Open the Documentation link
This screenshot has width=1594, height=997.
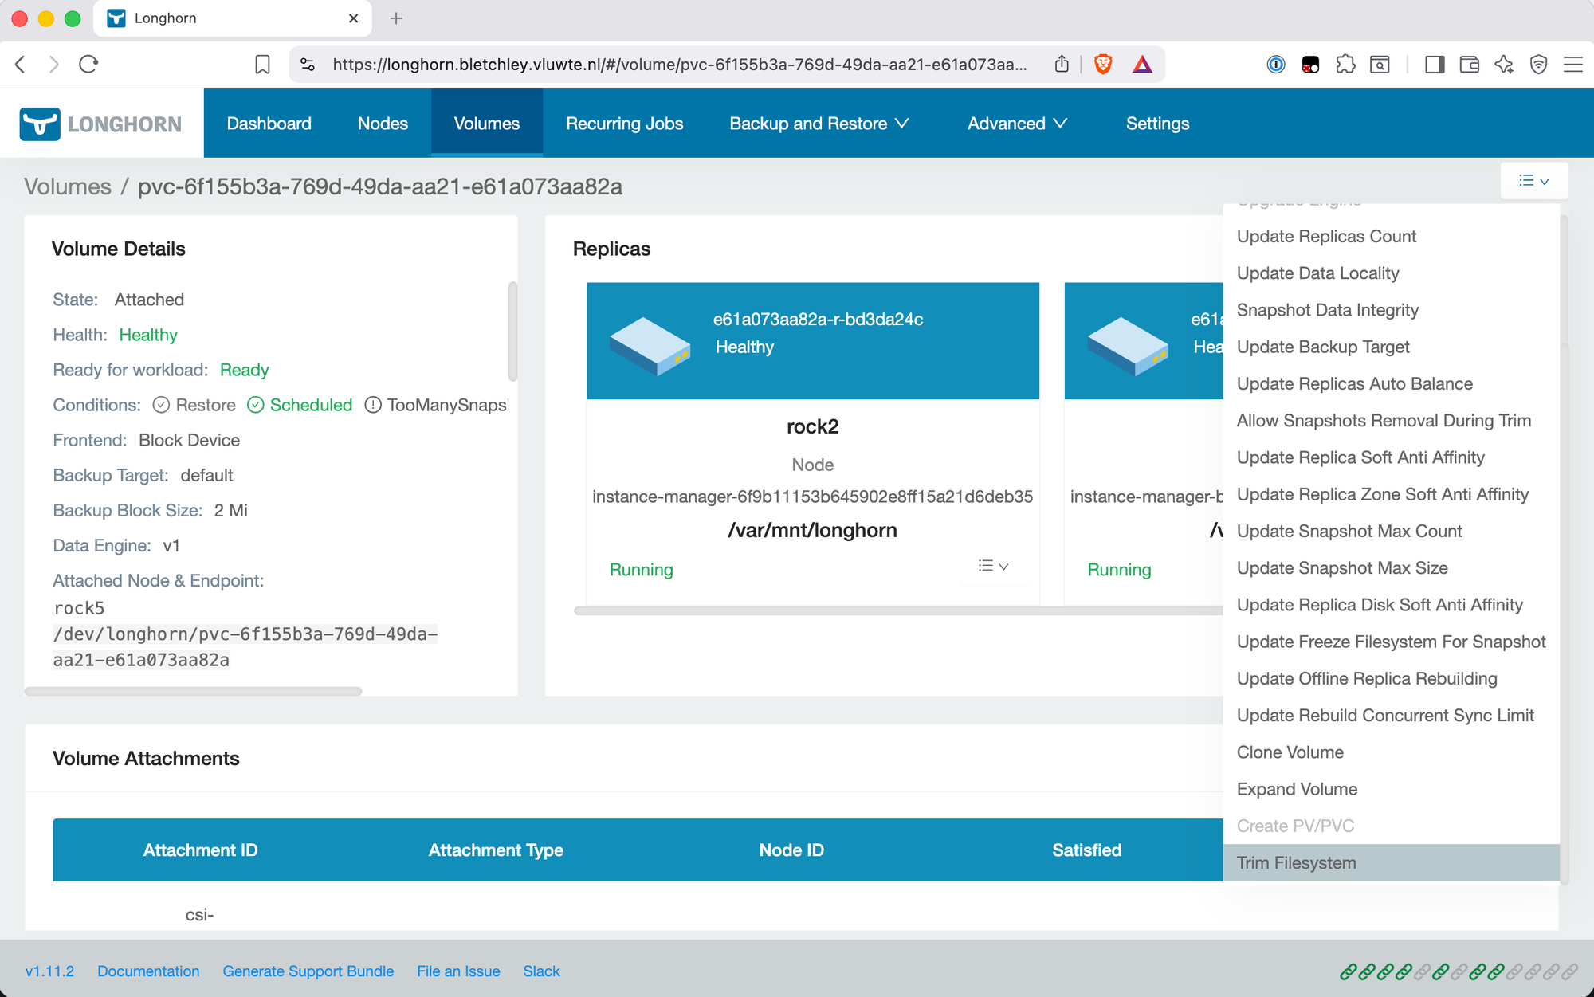click(148, 971)
